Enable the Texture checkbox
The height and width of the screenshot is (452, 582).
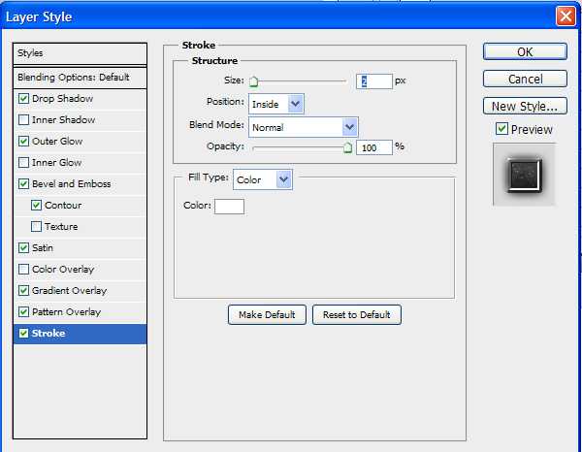pyautogui.click(x=37, y=226)
